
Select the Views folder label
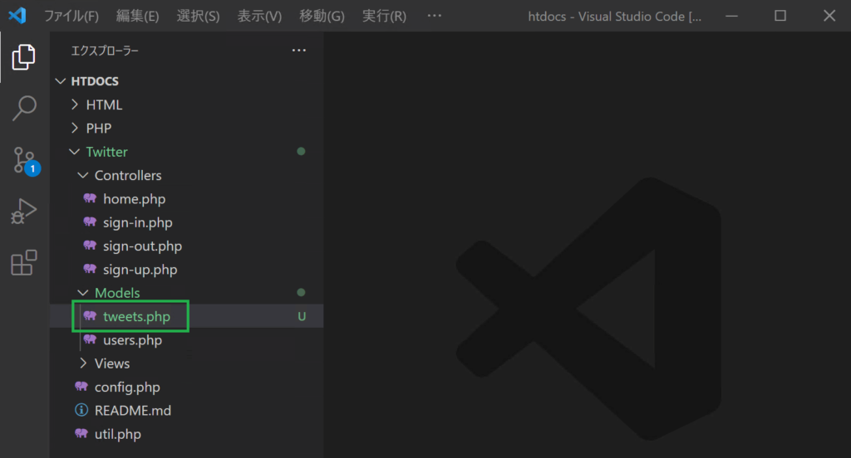[112, 363]
